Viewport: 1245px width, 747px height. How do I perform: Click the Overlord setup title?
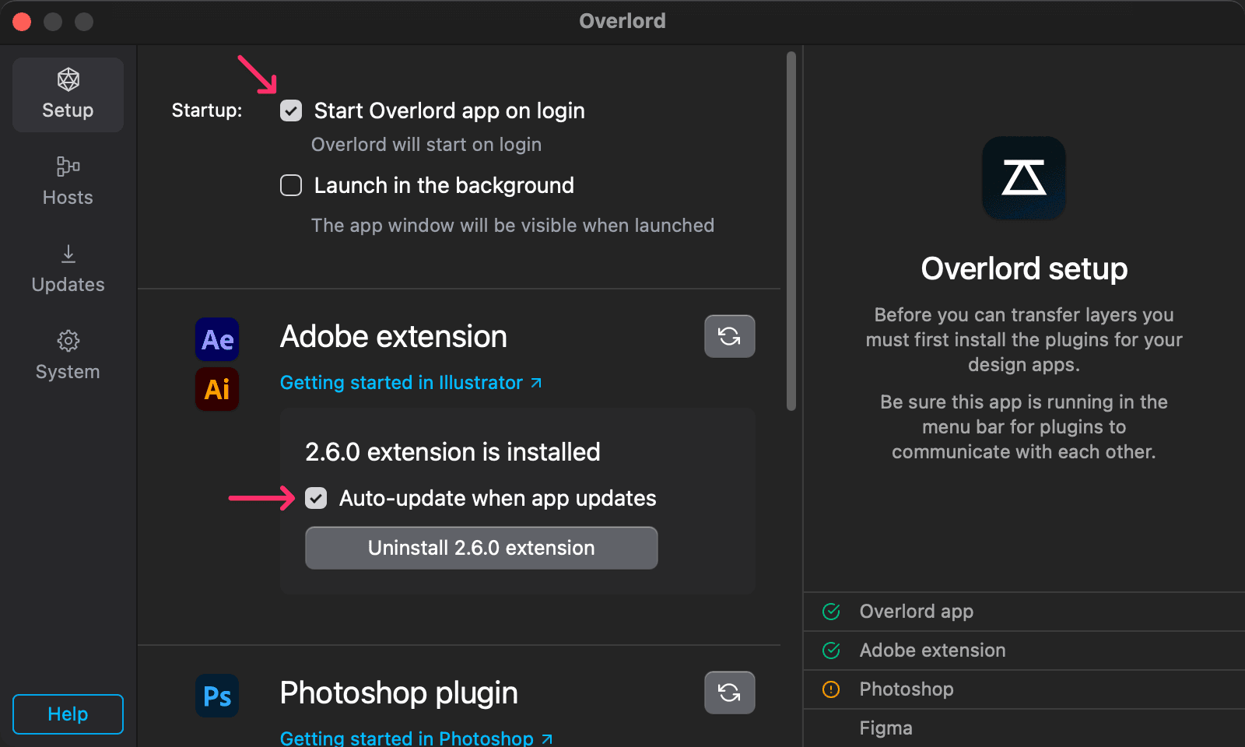coord(1024,268)
